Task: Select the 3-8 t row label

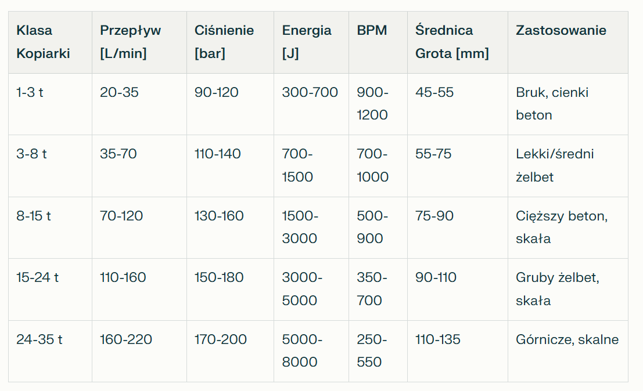Action: [32, 154]
